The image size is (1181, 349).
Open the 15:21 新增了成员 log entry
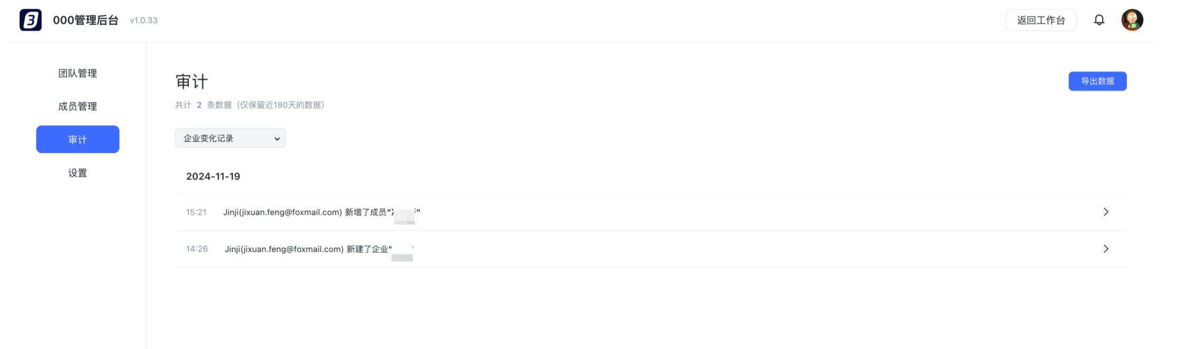(x=651, y=212)
